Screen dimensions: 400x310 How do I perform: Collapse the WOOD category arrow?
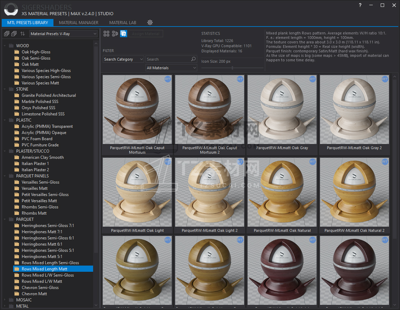pyautogui.click(x=5, y=46)
